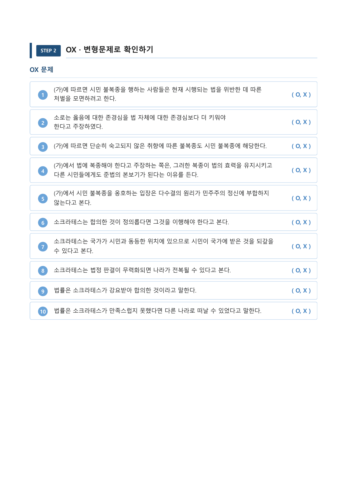Click (O, X) answer for question 3
The width and height of the screenshot is (347, 491).
(301, 146)
